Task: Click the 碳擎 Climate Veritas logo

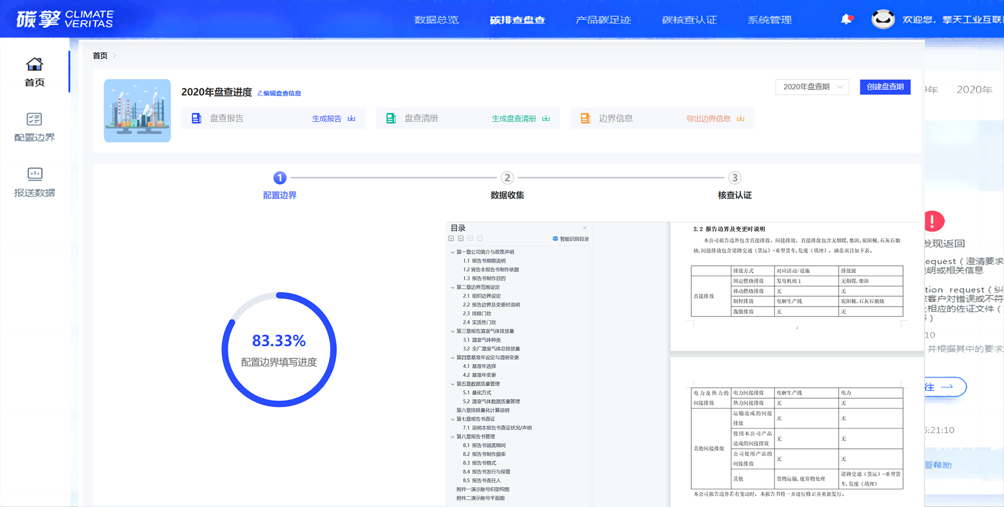Action: click(x=64, y=19)
